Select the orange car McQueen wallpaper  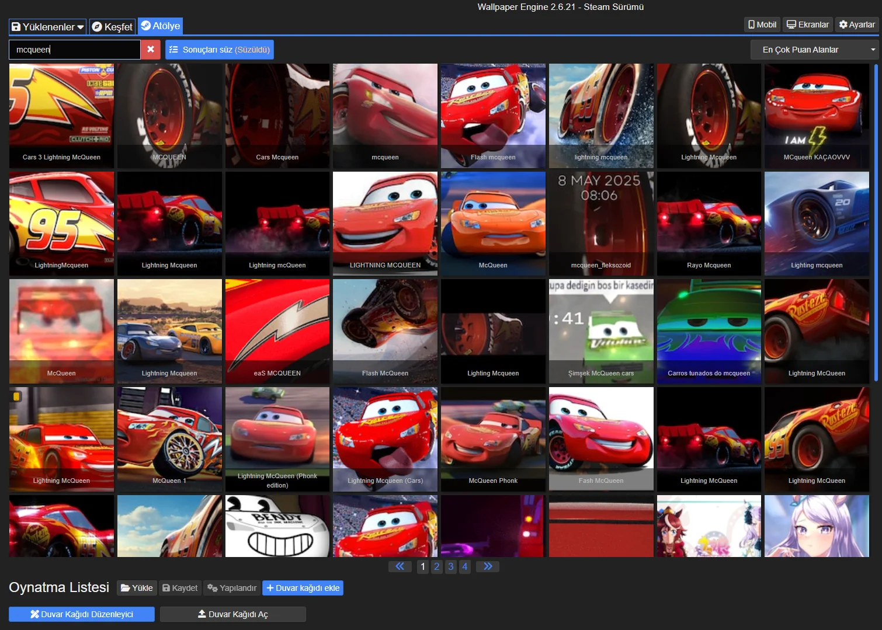pyautogui.click(x=493, y=224)
